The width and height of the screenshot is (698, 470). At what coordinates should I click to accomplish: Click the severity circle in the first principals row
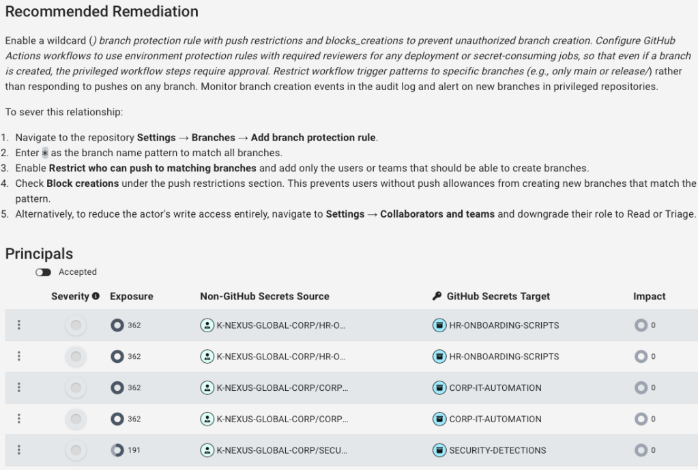point(76,325)
